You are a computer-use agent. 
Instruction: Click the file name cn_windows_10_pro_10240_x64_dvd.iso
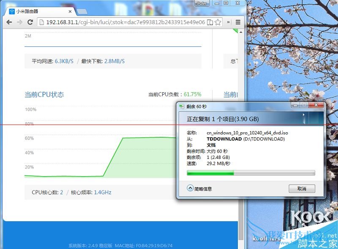(x=247, y=133)
